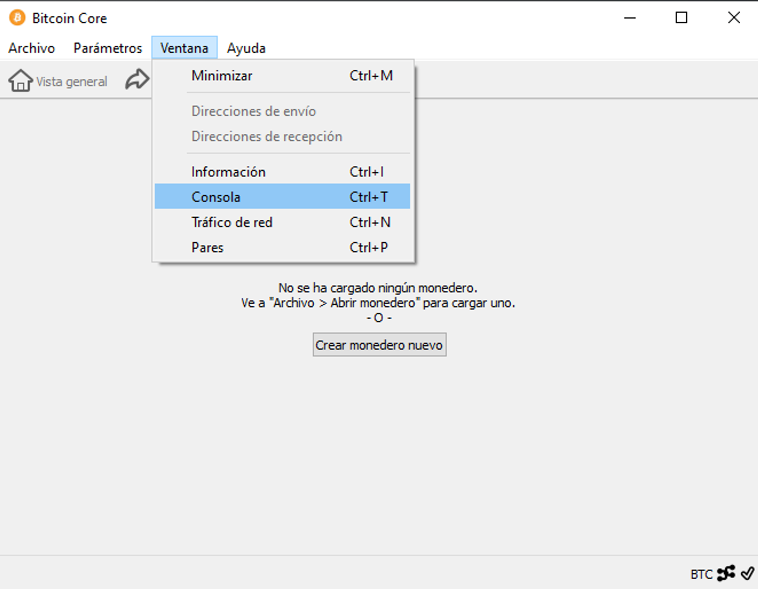This screenshot has width=758, height=589.
Task: Click the Bitcoin Core logo icon
Action: (x=17, y=18)
